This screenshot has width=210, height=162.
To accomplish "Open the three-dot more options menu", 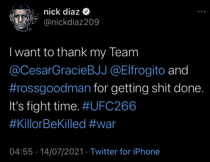I will [x=202, y=11].
